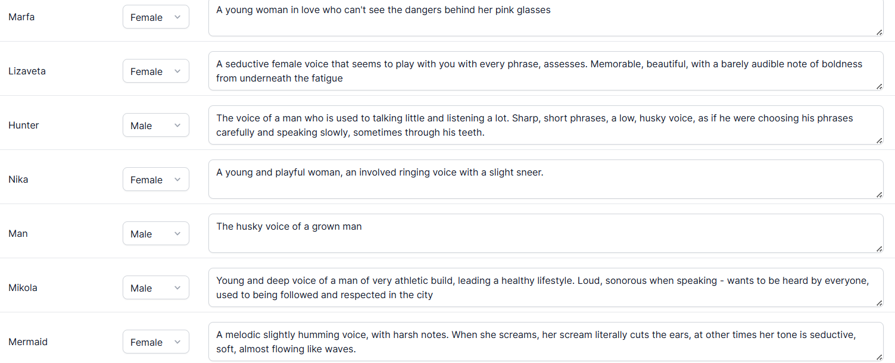The height and width of the screenshot is (363, 895).
Task: Expand Nika's gender selector
Action: (155, 180)
